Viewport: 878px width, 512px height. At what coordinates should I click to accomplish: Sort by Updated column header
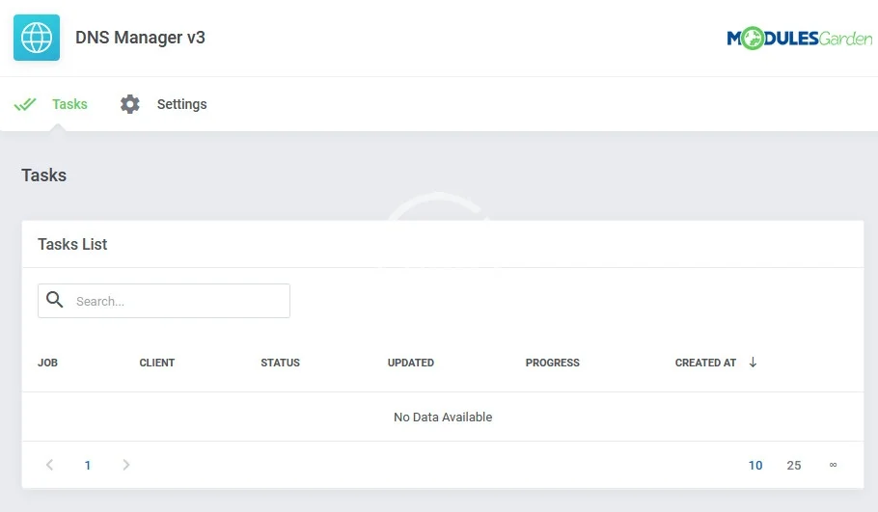point(410,363)
